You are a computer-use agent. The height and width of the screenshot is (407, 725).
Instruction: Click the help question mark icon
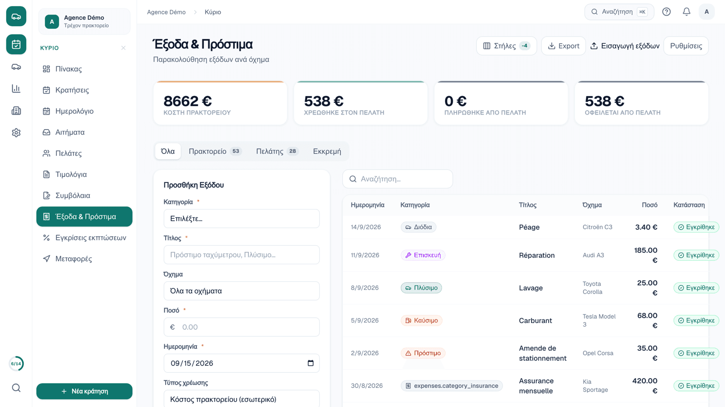[666, 12]
